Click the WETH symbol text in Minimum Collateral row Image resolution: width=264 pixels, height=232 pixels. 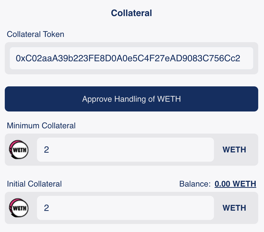click(234, 150)
